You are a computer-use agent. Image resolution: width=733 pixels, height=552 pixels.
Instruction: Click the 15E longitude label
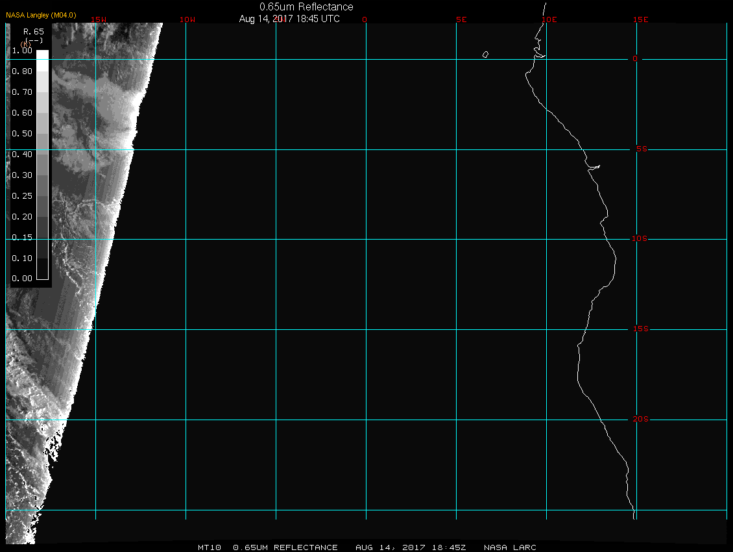point(641,19)
